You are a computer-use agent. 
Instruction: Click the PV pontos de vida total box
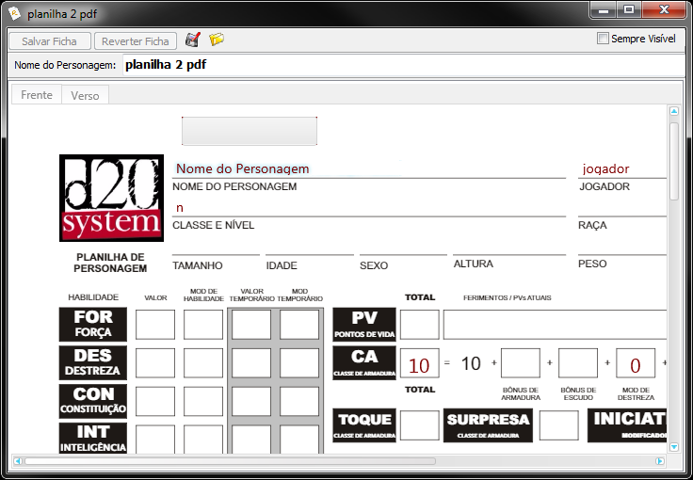tap(419, 325)
